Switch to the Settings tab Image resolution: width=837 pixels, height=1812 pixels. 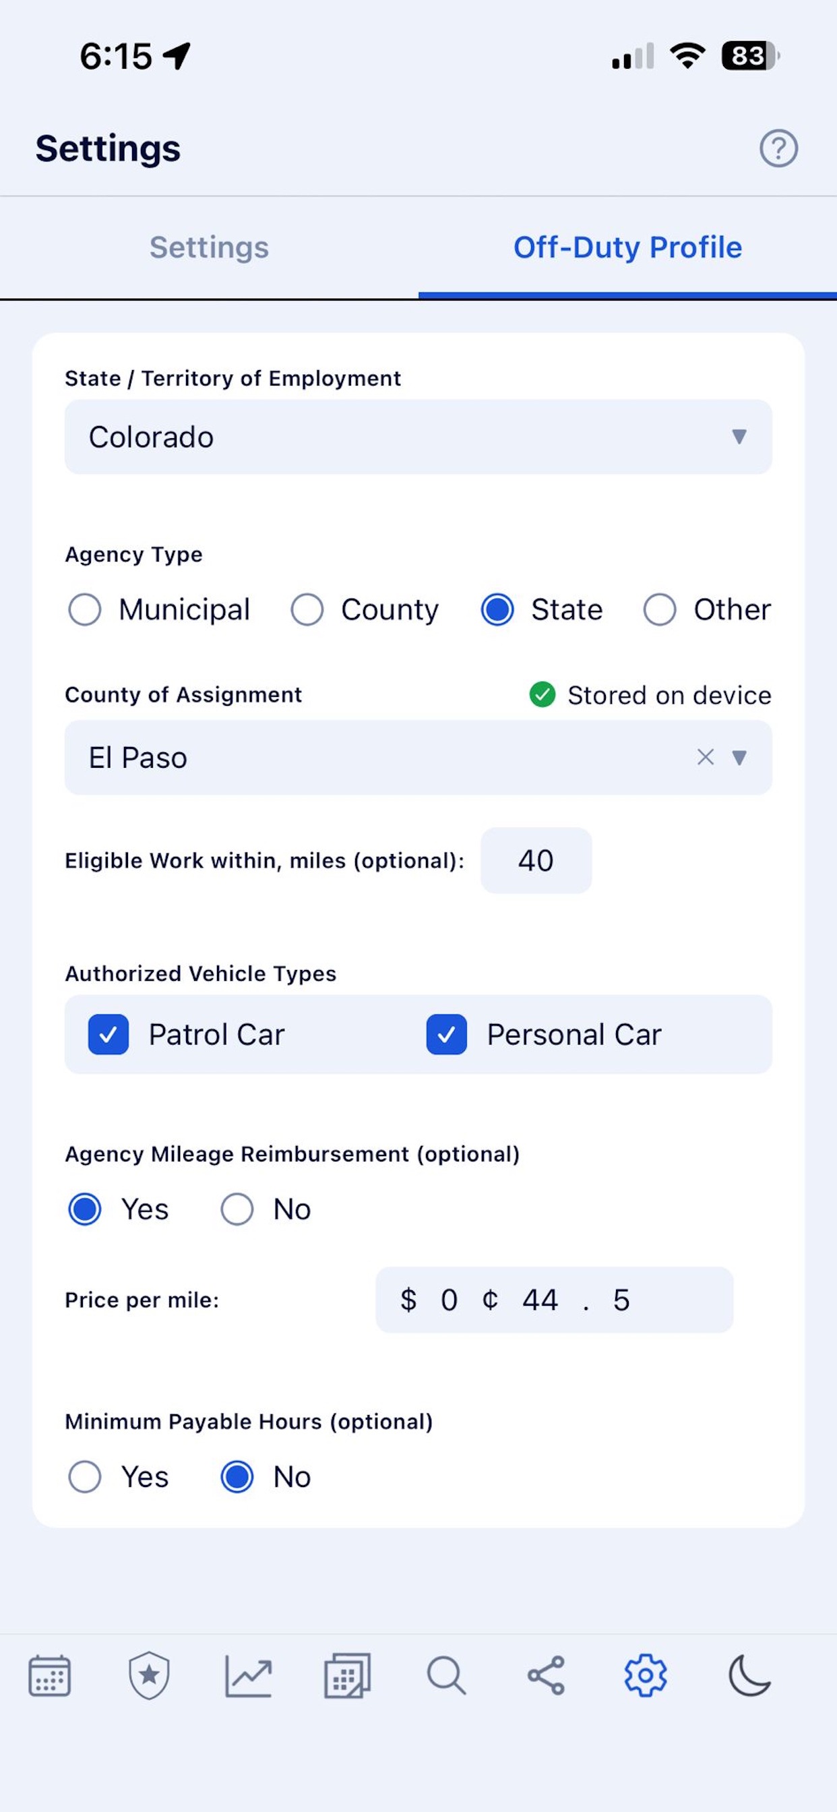[x=209, y=247]
